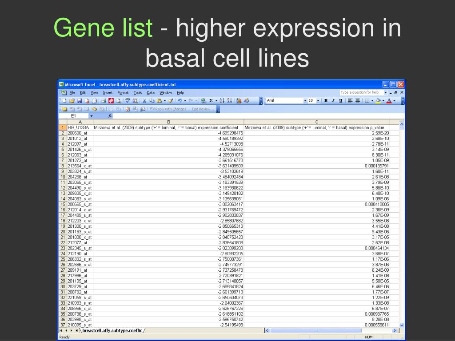
Task: Click the red PDF icon next to Print
Action: pyautogui.click(x=111, y=101)
